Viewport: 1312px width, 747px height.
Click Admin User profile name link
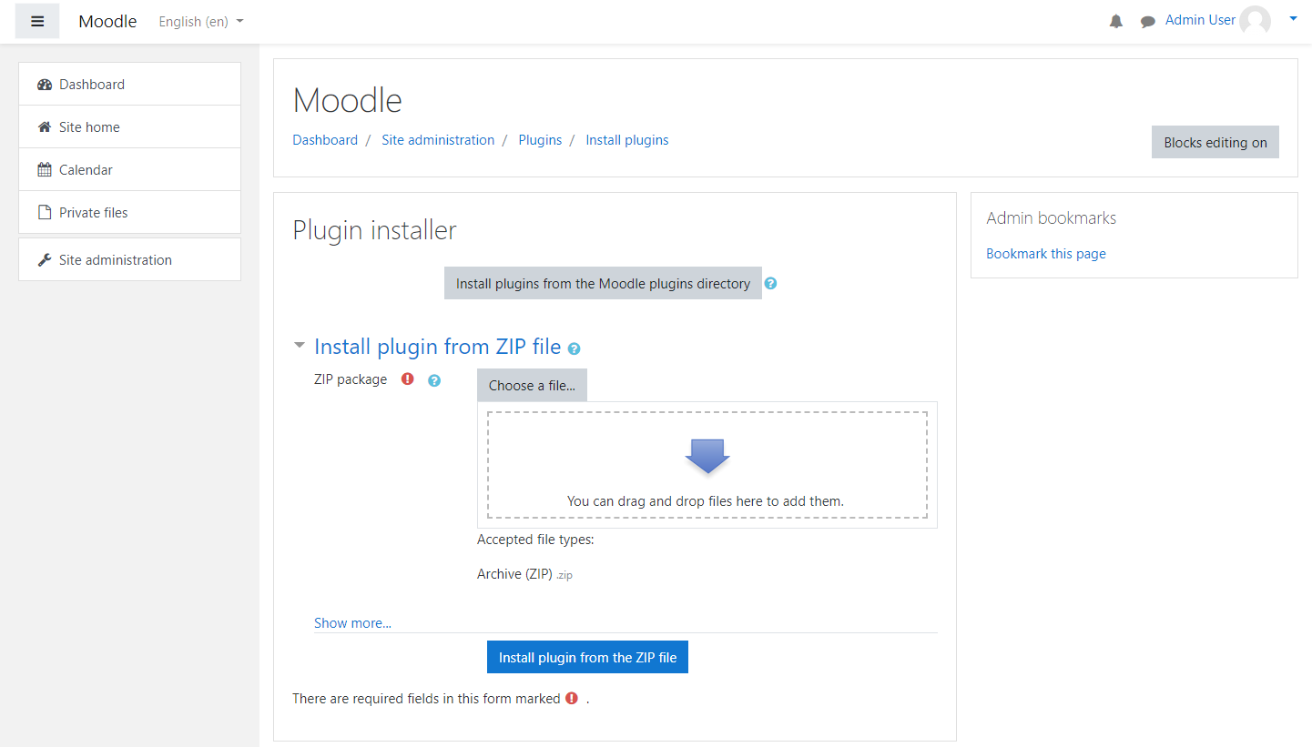click(x=1200, y=20)
